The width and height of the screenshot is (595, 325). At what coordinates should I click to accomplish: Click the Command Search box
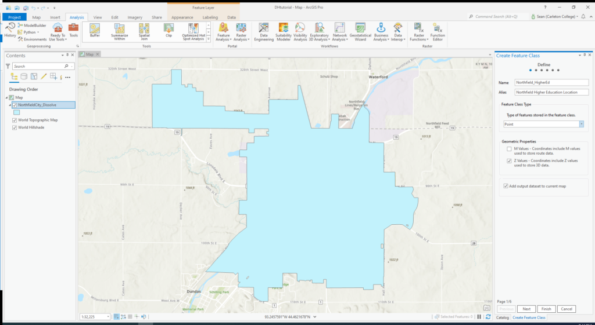497,17
